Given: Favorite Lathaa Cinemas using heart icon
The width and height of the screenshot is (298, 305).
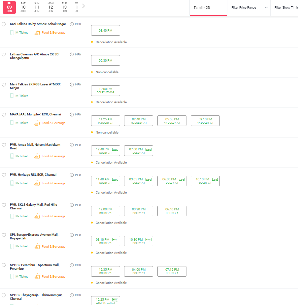Looking at the screenshot, I should click(x=4, y=54).
